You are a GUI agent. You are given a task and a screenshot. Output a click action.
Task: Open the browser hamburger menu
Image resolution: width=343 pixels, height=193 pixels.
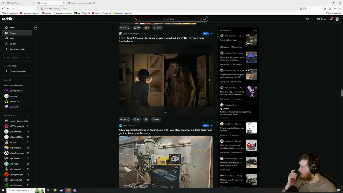tap(339, 9)
